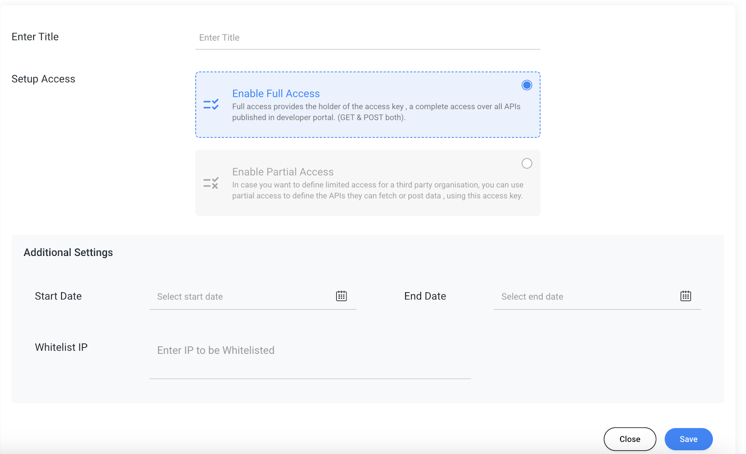
Task: Open the Start Date calendar picker icon
Action: 341,296
